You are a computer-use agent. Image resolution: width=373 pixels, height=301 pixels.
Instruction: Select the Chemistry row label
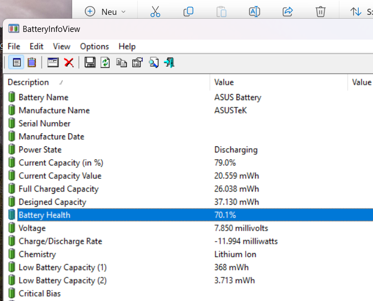point(37,254)
